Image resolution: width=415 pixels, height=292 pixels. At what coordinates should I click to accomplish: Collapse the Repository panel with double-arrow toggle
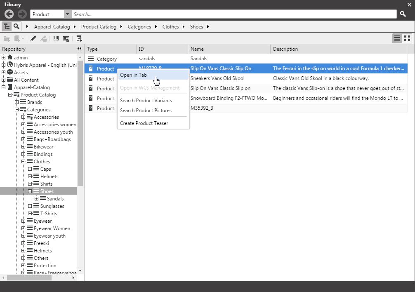point(79,48)
